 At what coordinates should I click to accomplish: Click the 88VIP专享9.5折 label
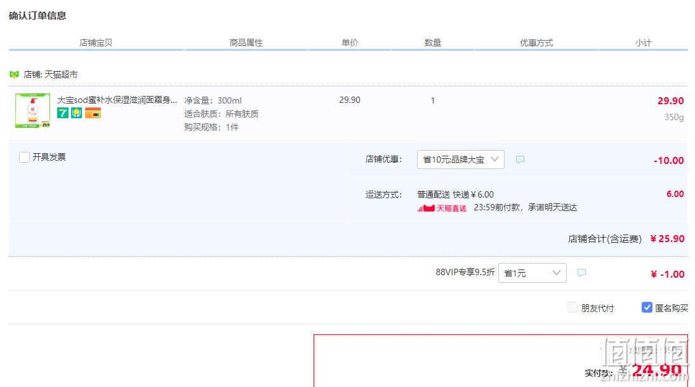point(465,272)
